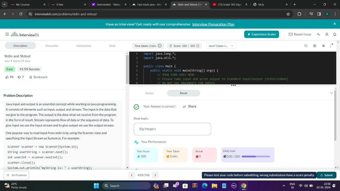Click the Streak card

coord(204,155)
